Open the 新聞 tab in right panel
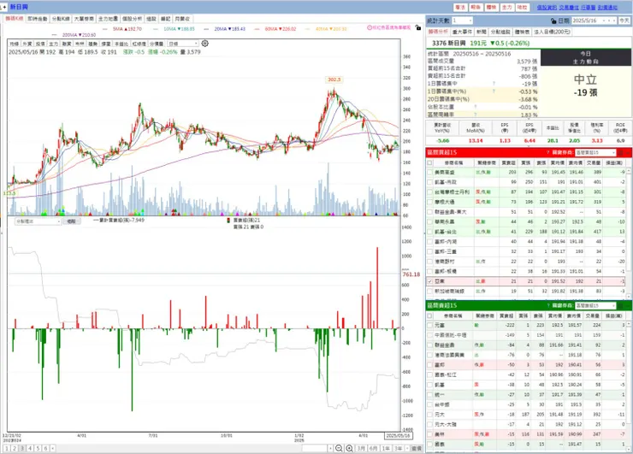This screenshot has height=454, width=633. [482, 32]
